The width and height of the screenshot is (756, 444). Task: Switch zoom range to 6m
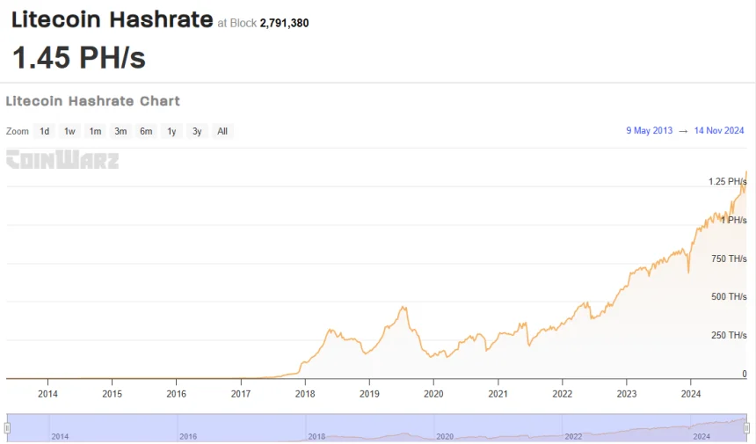click(146, 131)
